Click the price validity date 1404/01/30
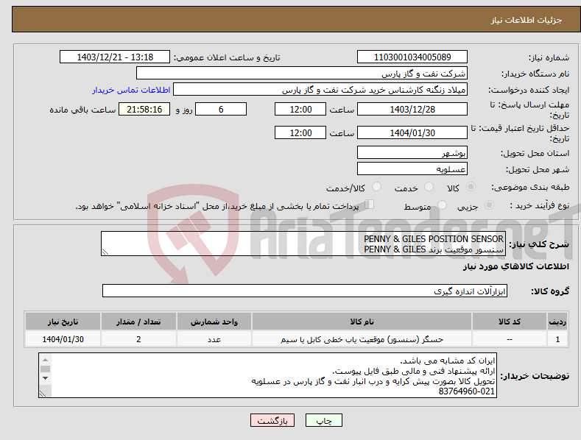This screenshot has height=440, width=581. [x=412, y=132]
